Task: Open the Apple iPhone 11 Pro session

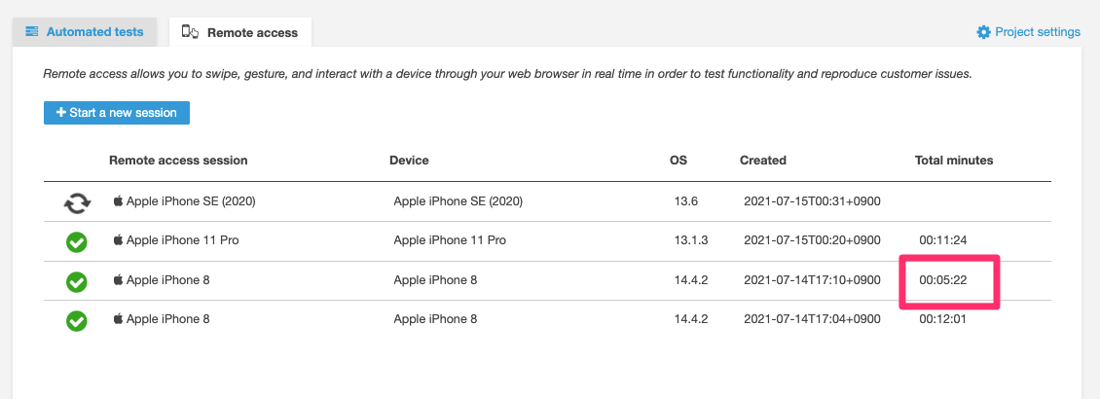Action: point(176,240)
